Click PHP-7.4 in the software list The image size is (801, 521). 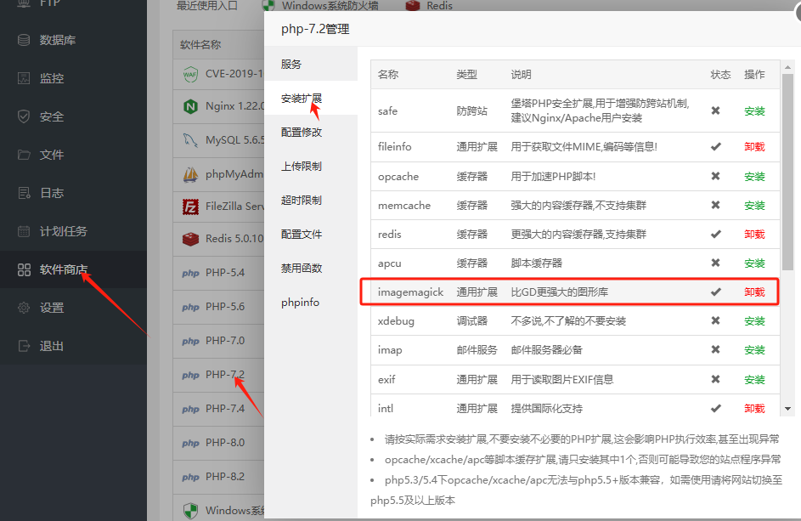[225, 409]
